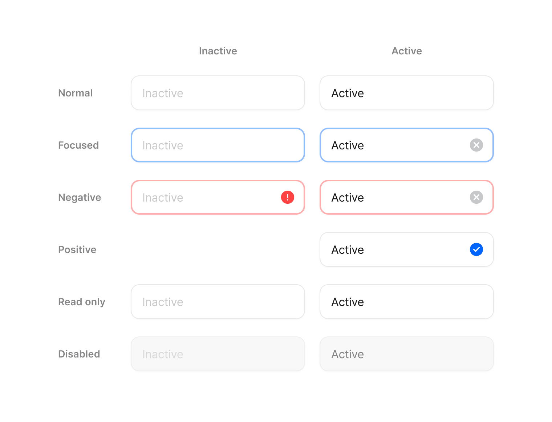Click the Negative Active text field
Screen dimensions: 552x422
pyautogui.click(x=392, y=197)
